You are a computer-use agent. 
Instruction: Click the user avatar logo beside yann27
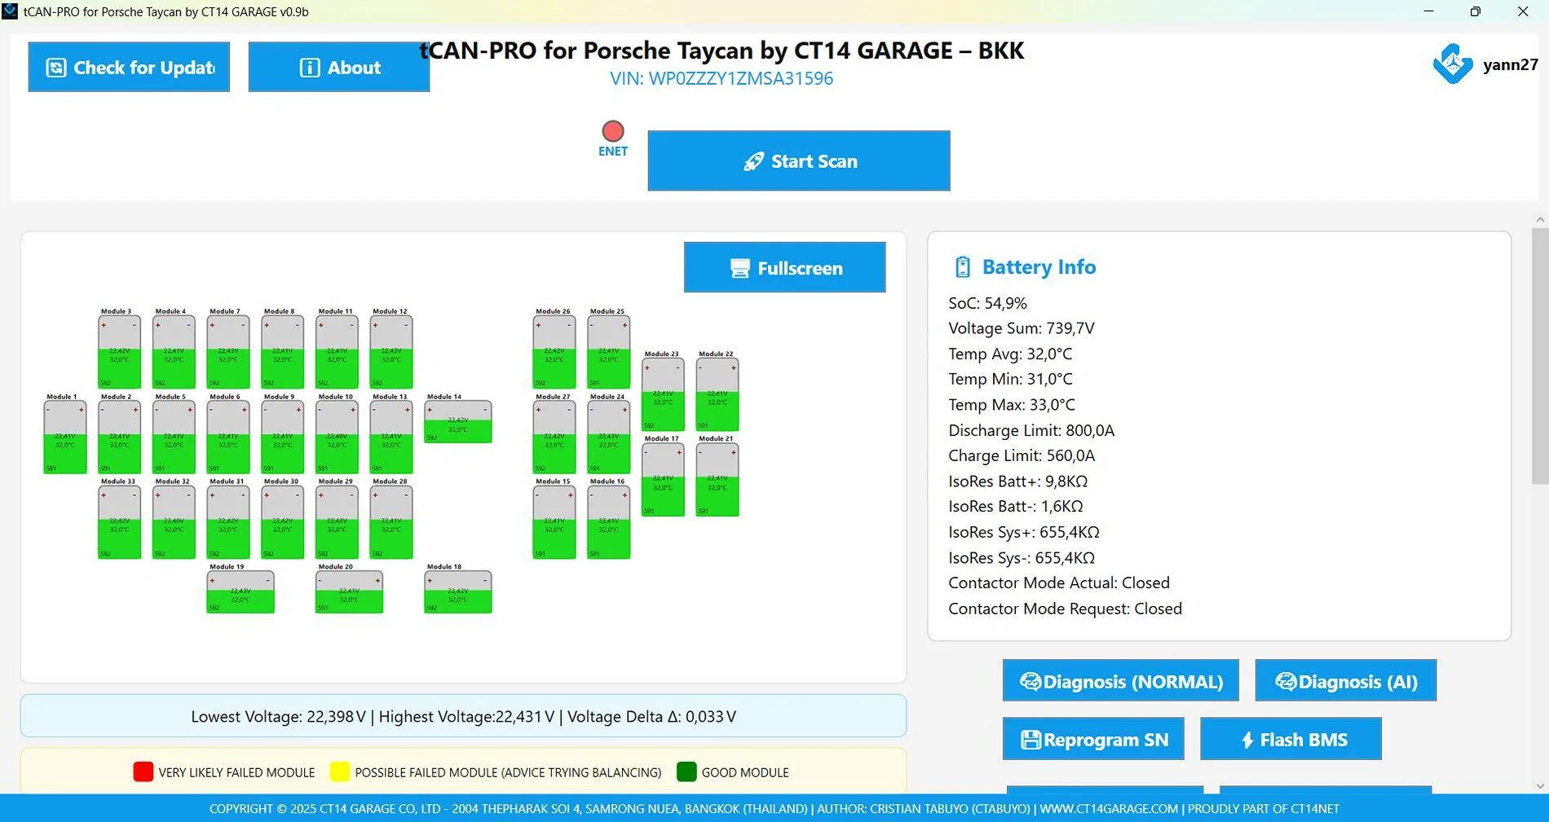(1453, 64)
